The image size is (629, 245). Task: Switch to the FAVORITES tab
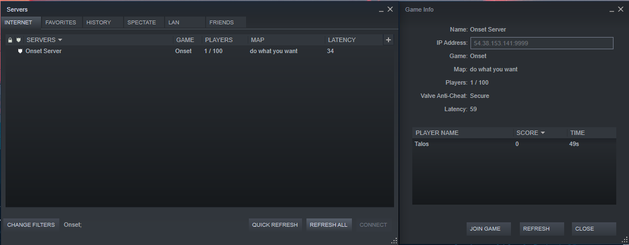click(x=61, y=23)
